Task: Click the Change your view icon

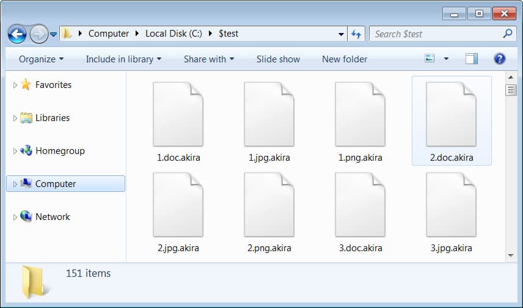Action: 430,59
